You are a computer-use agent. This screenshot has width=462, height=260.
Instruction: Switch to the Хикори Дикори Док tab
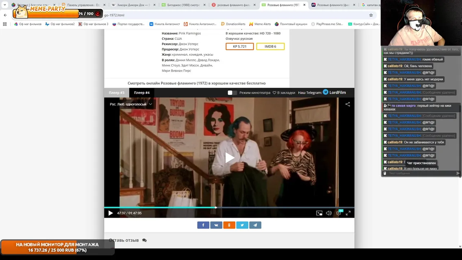(133, 5)
